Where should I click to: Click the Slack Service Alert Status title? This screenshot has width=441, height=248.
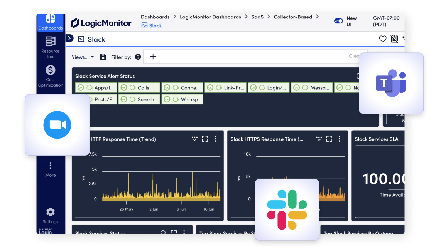(105, 76)
